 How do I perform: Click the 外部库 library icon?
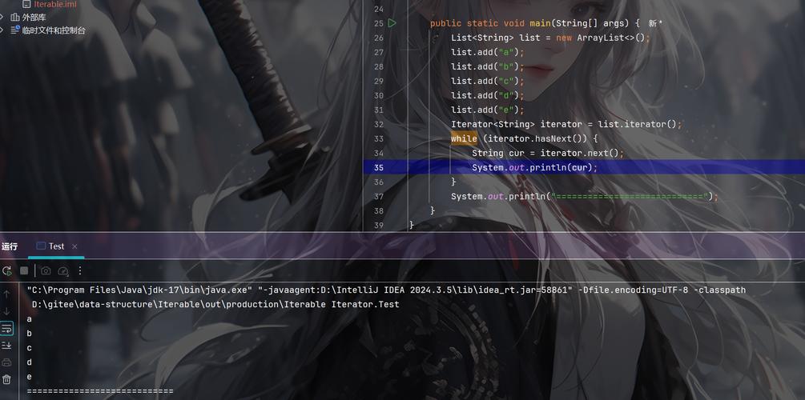[x=15, y=17]
